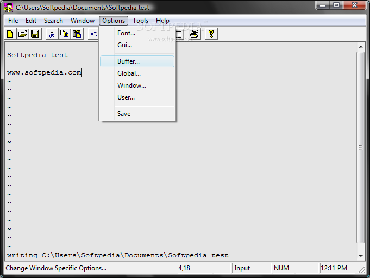Screen dimensions: 370x278
Task: Click 'Change Window Specific Options...' status text
Action: [56, 268]
